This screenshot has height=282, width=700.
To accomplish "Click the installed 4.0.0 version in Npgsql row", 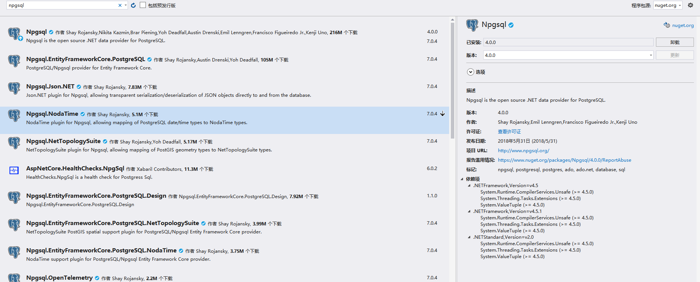I will 432,32.
